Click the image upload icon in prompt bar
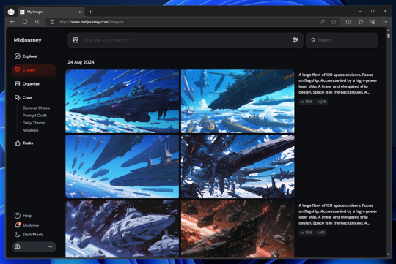 tap(76, 40)
